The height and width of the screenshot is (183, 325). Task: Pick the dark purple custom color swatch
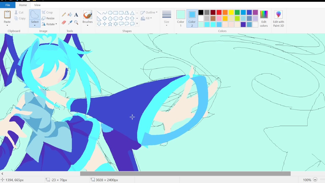coord(243,24)
